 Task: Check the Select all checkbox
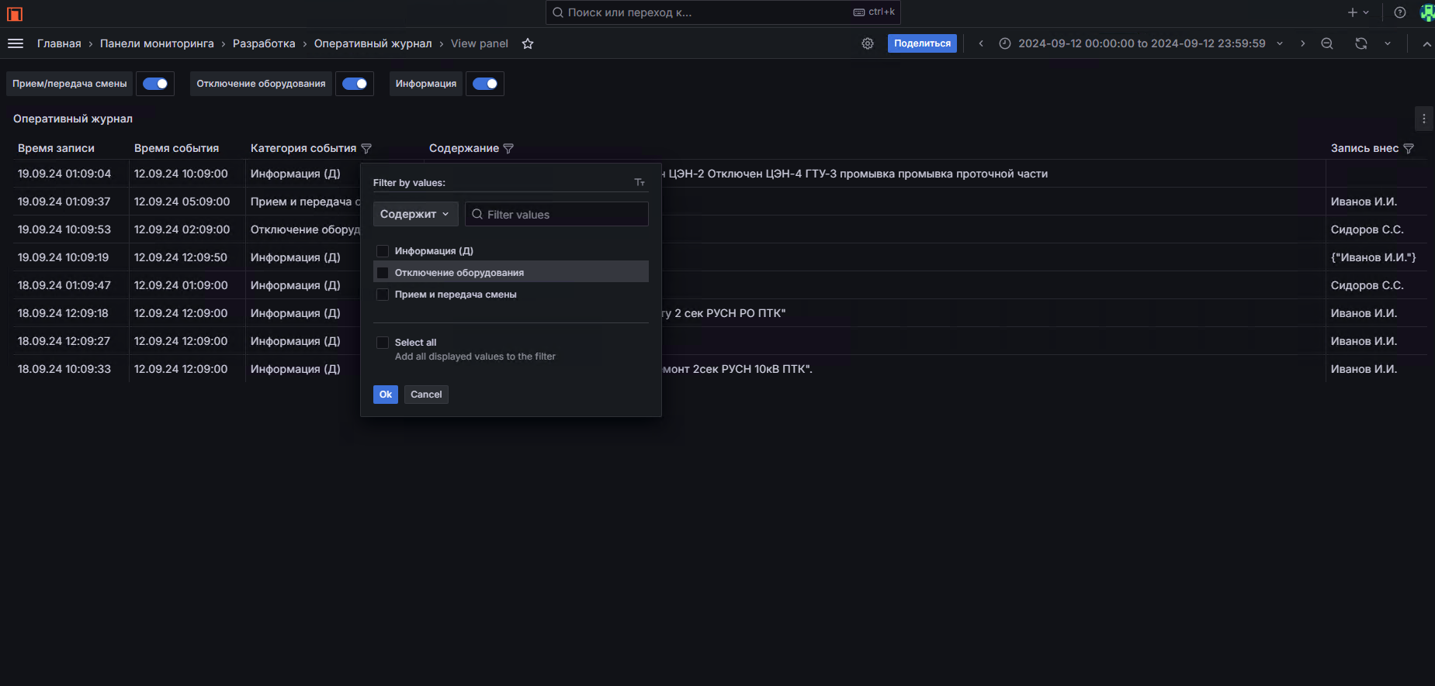point(383,343)
